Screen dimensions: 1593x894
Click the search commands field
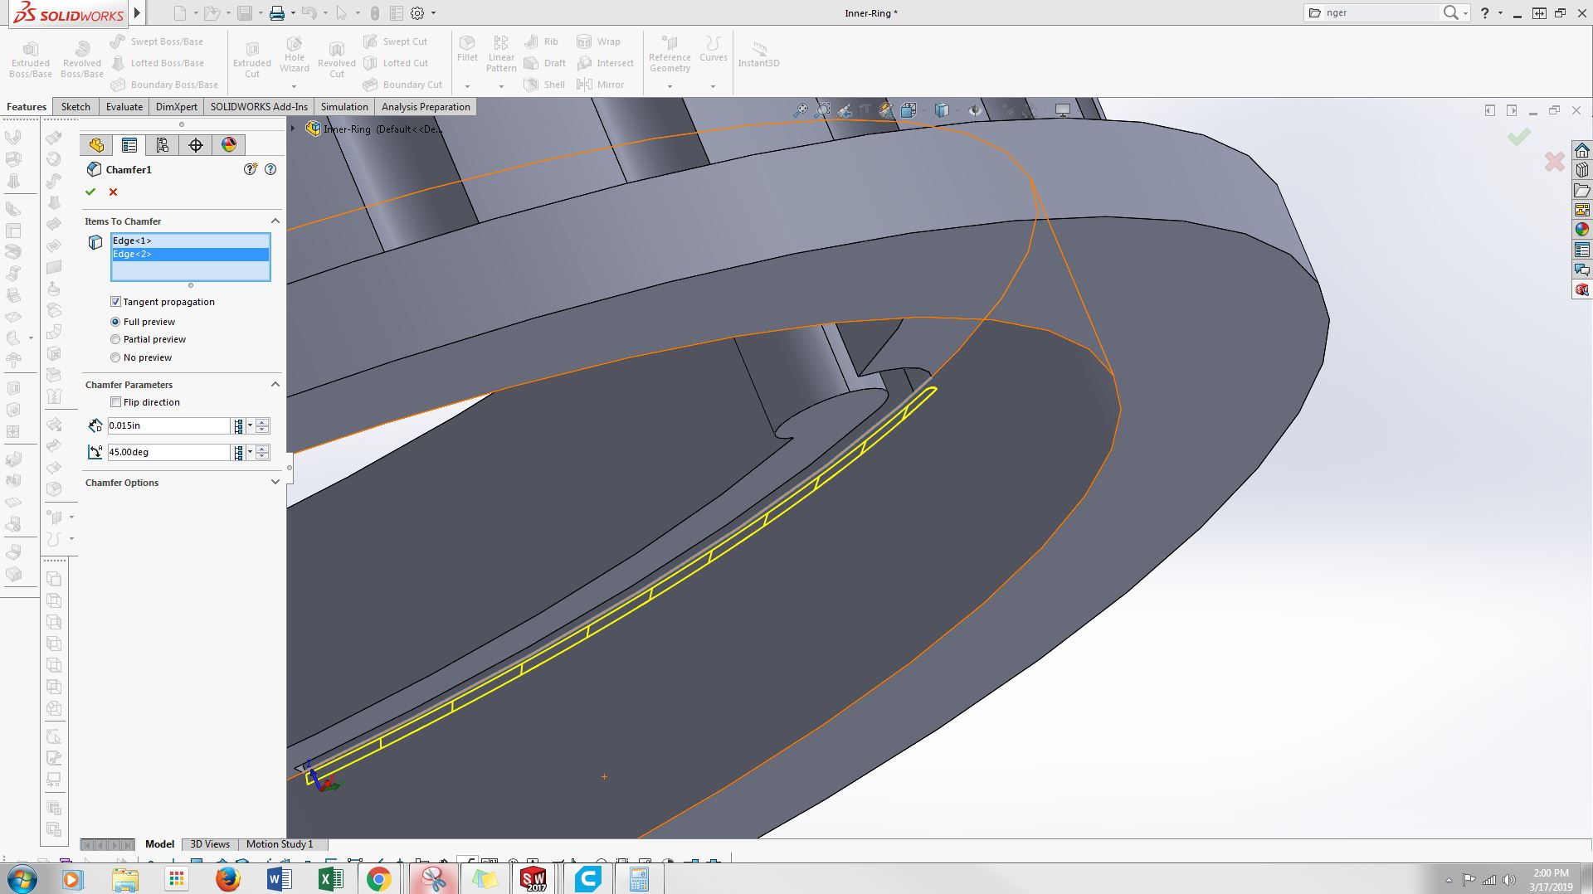[1381, 12]
